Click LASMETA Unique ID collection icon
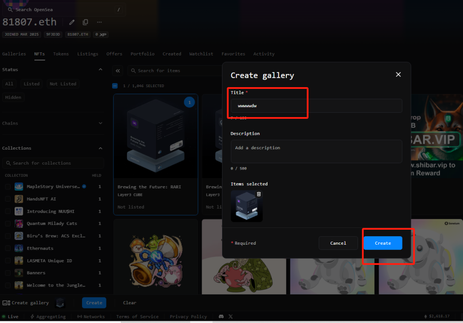The width and height of the screenshot is (463, 323). tap(19, 261)
